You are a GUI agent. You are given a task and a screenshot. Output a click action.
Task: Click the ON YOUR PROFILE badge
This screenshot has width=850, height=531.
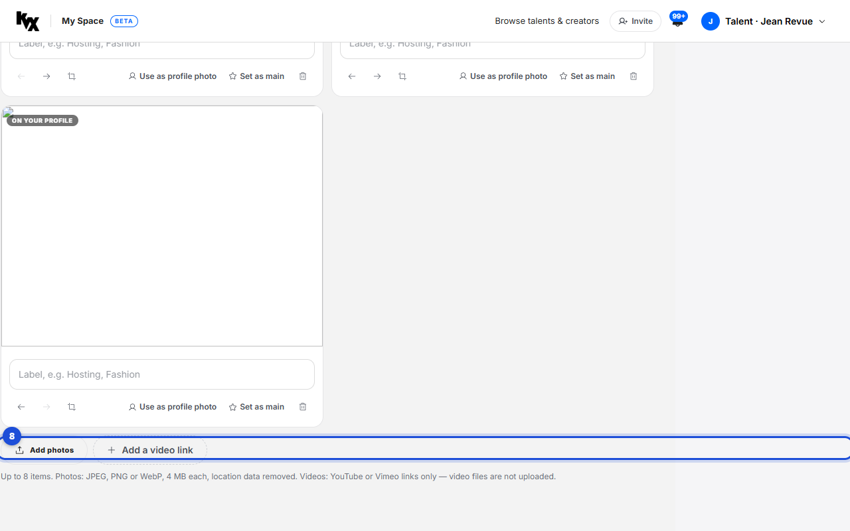click(42, 121)
